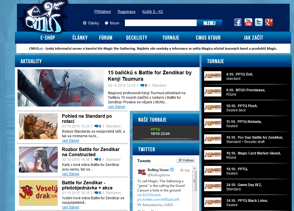Click Magic logo beside Game Day BFZ
The width and height of the screenshot is (294, 211).
point(213,186)
